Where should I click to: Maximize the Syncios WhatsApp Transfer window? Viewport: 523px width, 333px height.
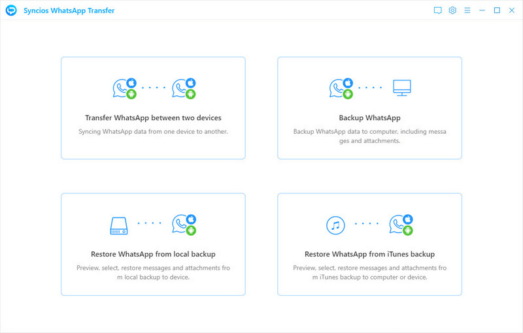coord(497,10)
